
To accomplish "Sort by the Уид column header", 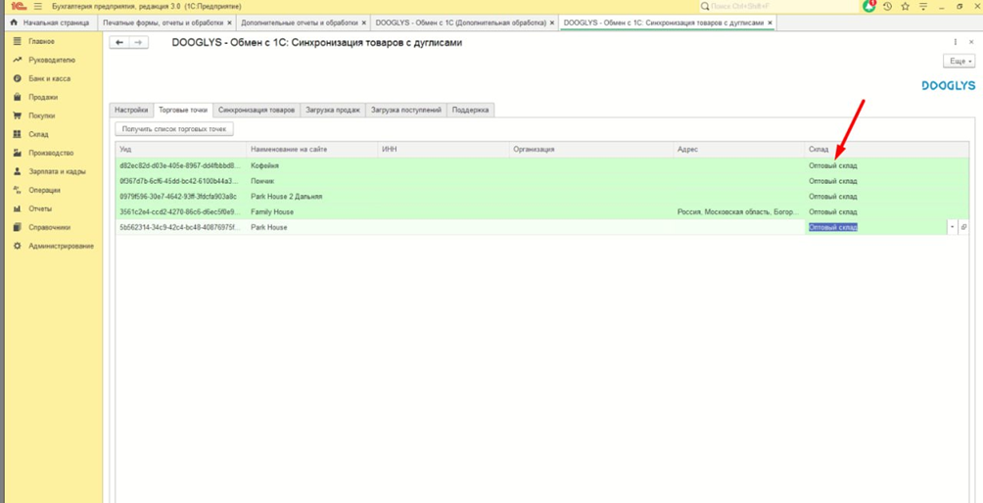I will point(180,150).
